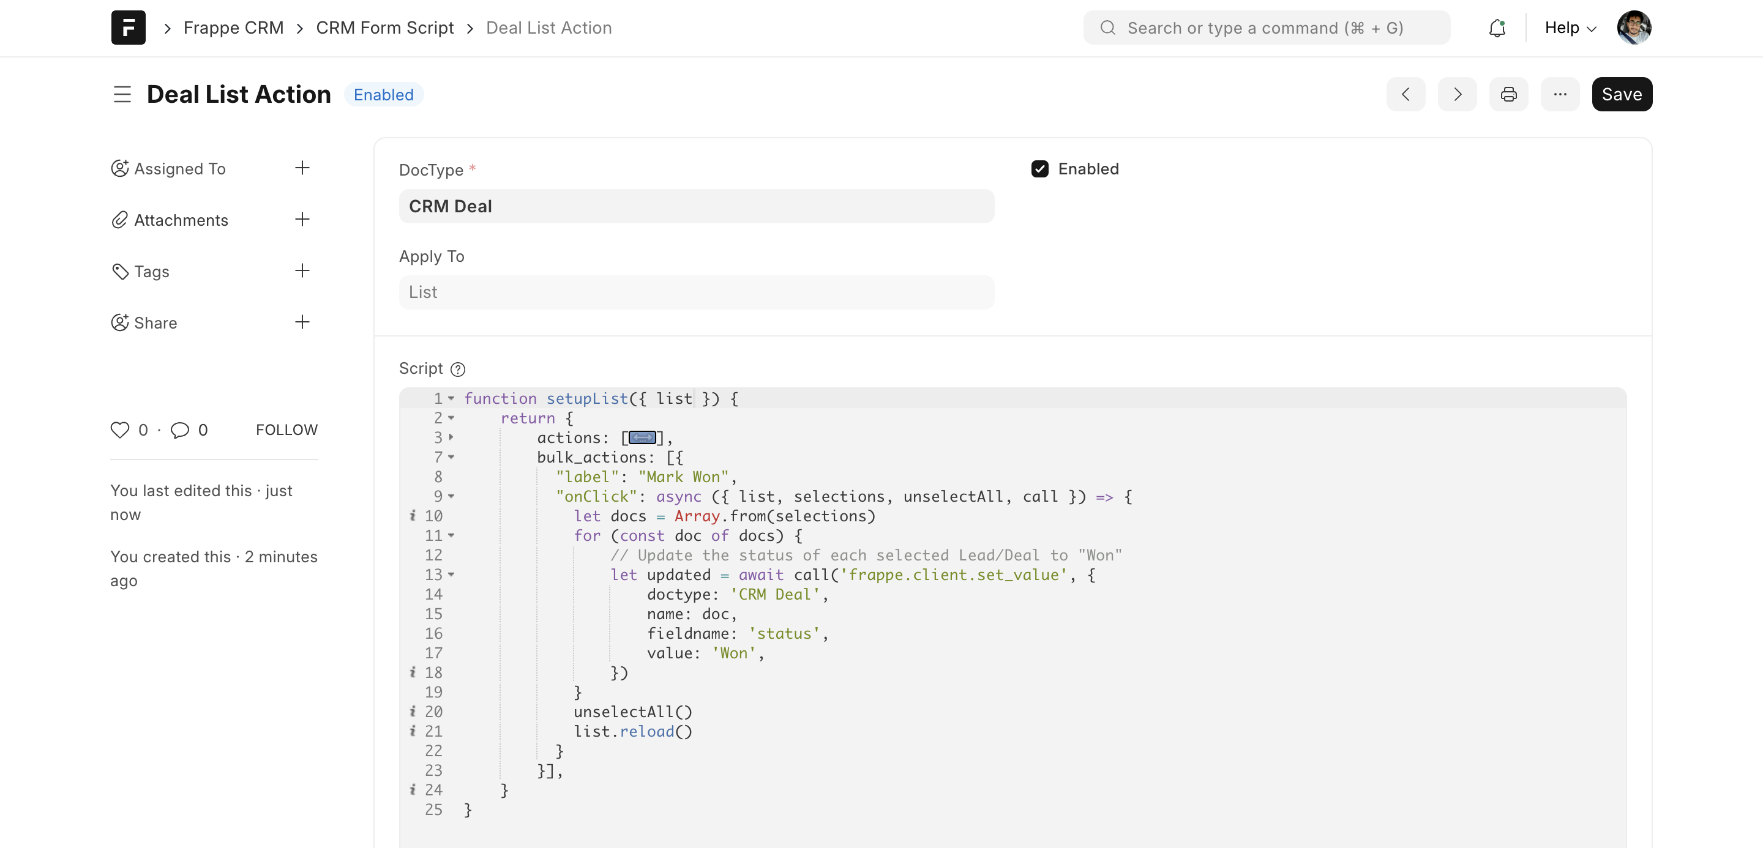
Task: Collapse code fold on line 7
Action: pyautogui.click(x=451, y=457)
